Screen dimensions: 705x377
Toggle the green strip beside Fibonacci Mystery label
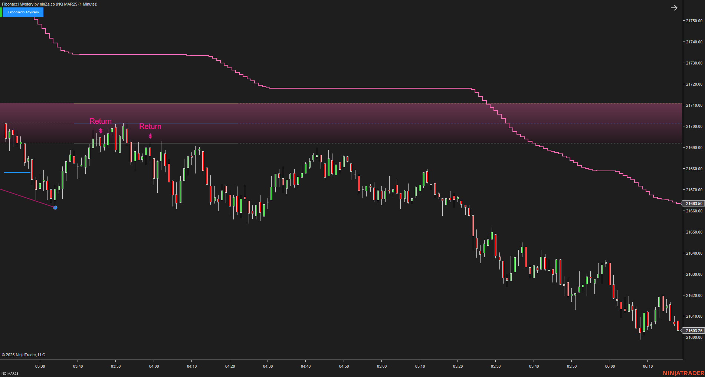2,12
